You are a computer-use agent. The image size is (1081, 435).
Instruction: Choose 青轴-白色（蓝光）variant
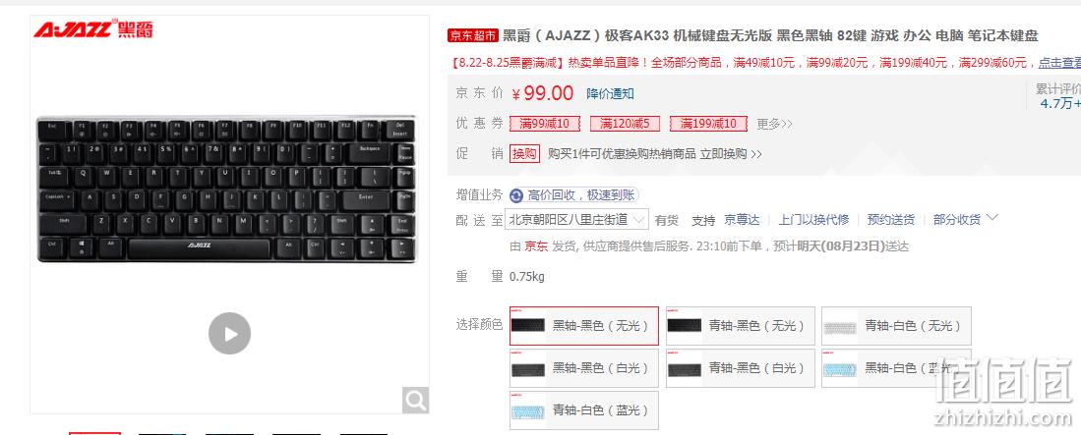(584, 410)
